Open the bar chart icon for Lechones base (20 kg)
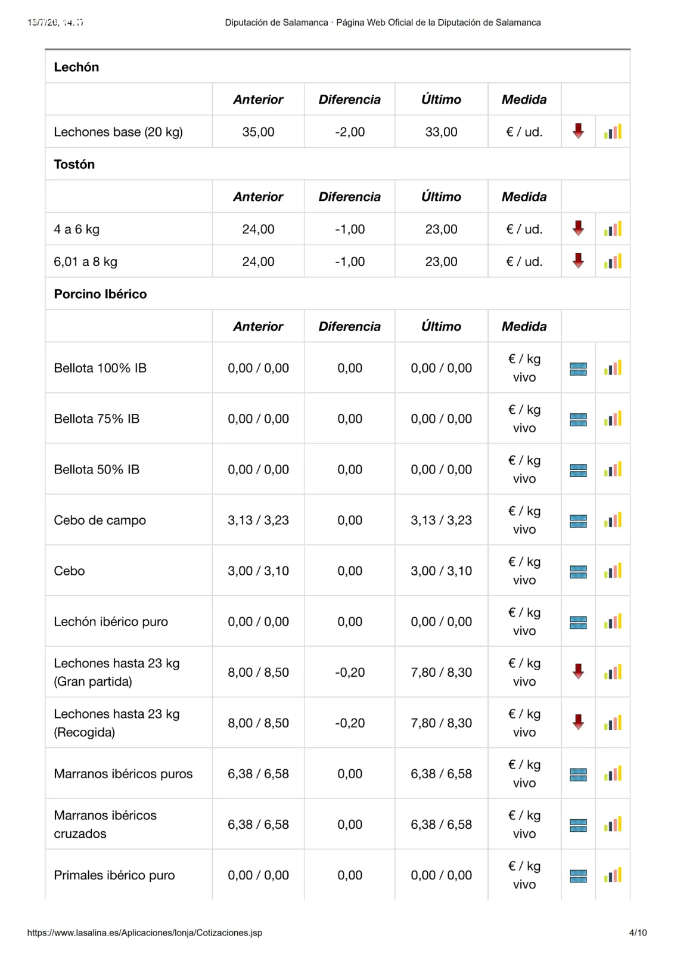The image size is (674, 954). pos(613,132)
